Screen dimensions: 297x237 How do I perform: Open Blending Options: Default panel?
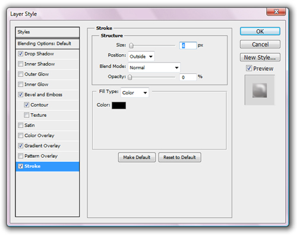pos(48,43)
